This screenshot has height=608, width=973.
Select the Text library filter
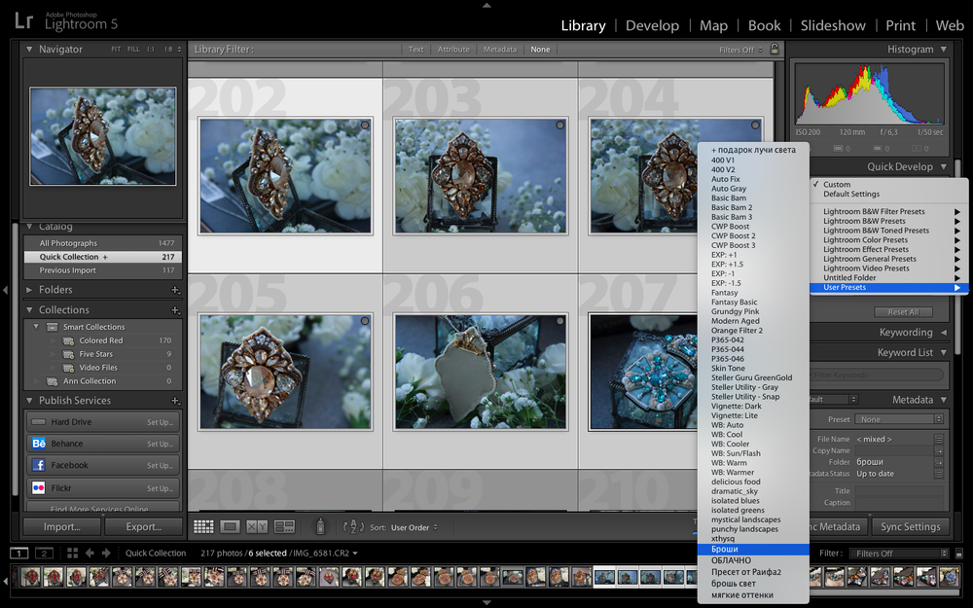pyautogui.click(x=415, y=49)
